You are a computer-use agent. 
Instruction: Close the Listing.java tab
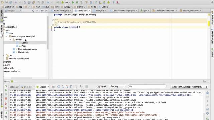click(89, 11)
